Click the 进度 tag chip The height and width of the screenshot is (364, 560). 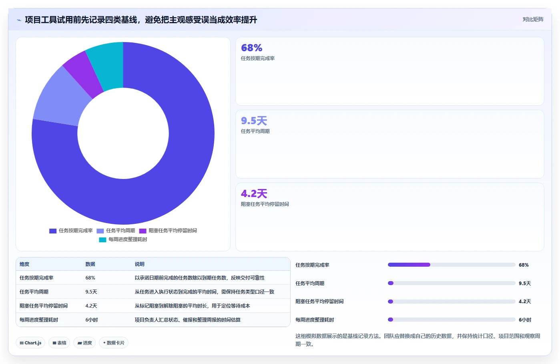(84, 343)
